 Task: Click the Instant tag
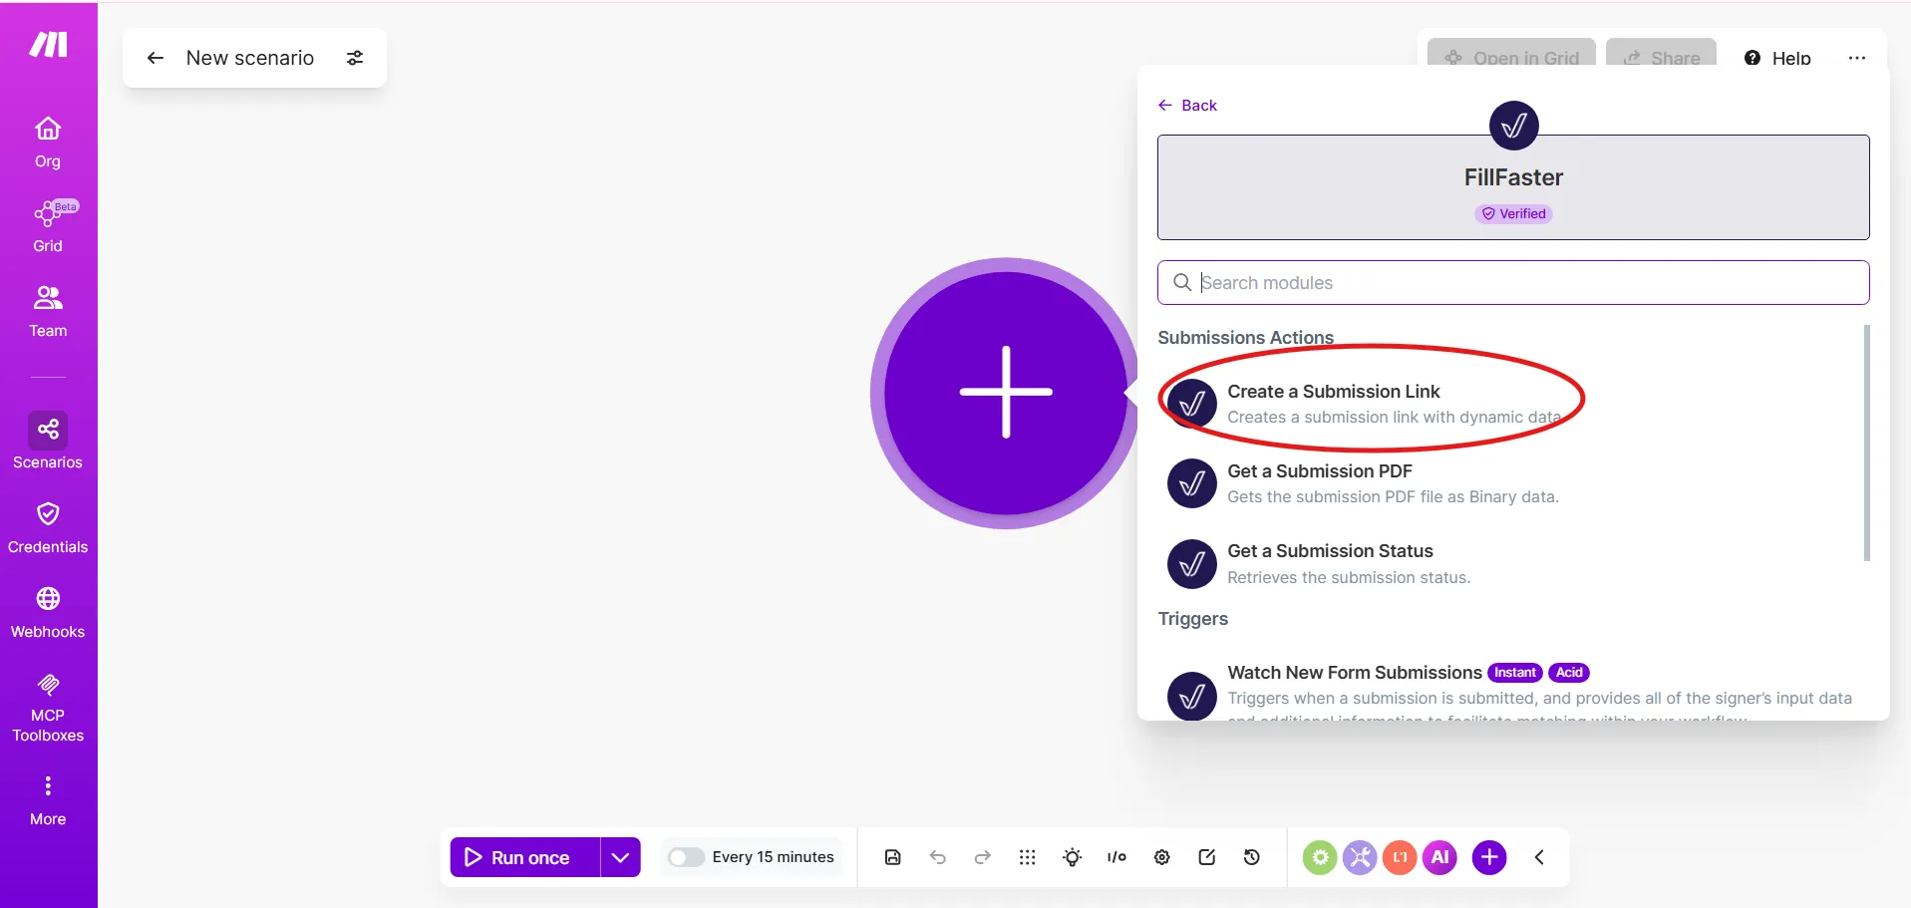[x=1514, y=673]
